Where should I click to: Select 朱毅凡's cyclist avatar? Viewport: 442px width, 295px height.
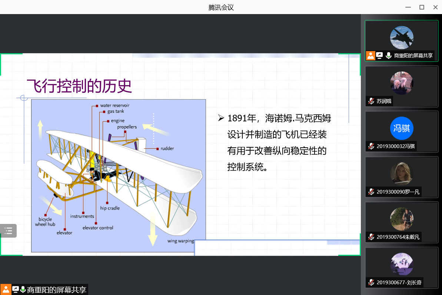(x=402, y=219)
